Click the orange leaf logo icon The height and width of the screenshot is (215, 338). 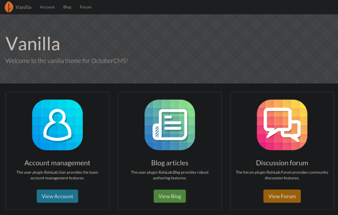[x=9, y=7]
